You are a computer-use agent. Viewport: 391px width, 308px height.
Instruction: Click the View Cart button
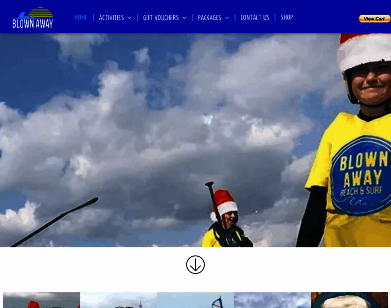coord(375,18)
